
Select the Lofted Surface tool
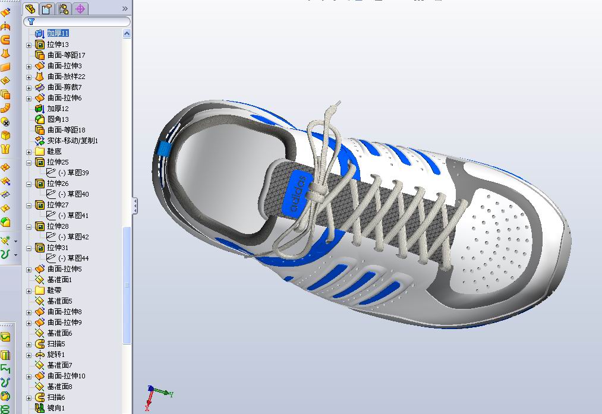click(5, 53)
